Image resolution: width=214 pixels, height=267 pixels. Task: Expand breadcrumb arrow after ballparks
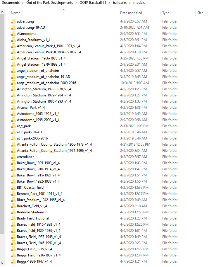point(130,3)
